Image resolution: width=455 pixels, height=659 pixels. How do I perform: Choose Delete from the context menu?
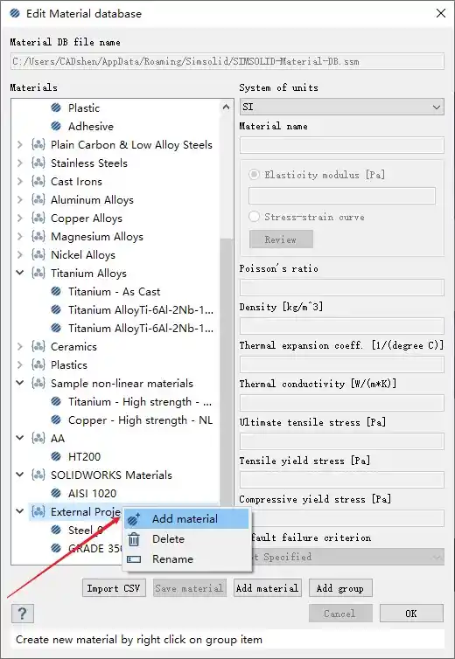[x=186, y=538]
